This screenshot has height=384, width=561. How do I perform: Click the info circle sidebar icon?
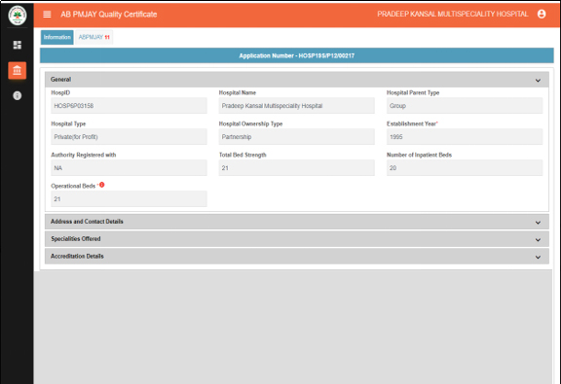point(18,95)
